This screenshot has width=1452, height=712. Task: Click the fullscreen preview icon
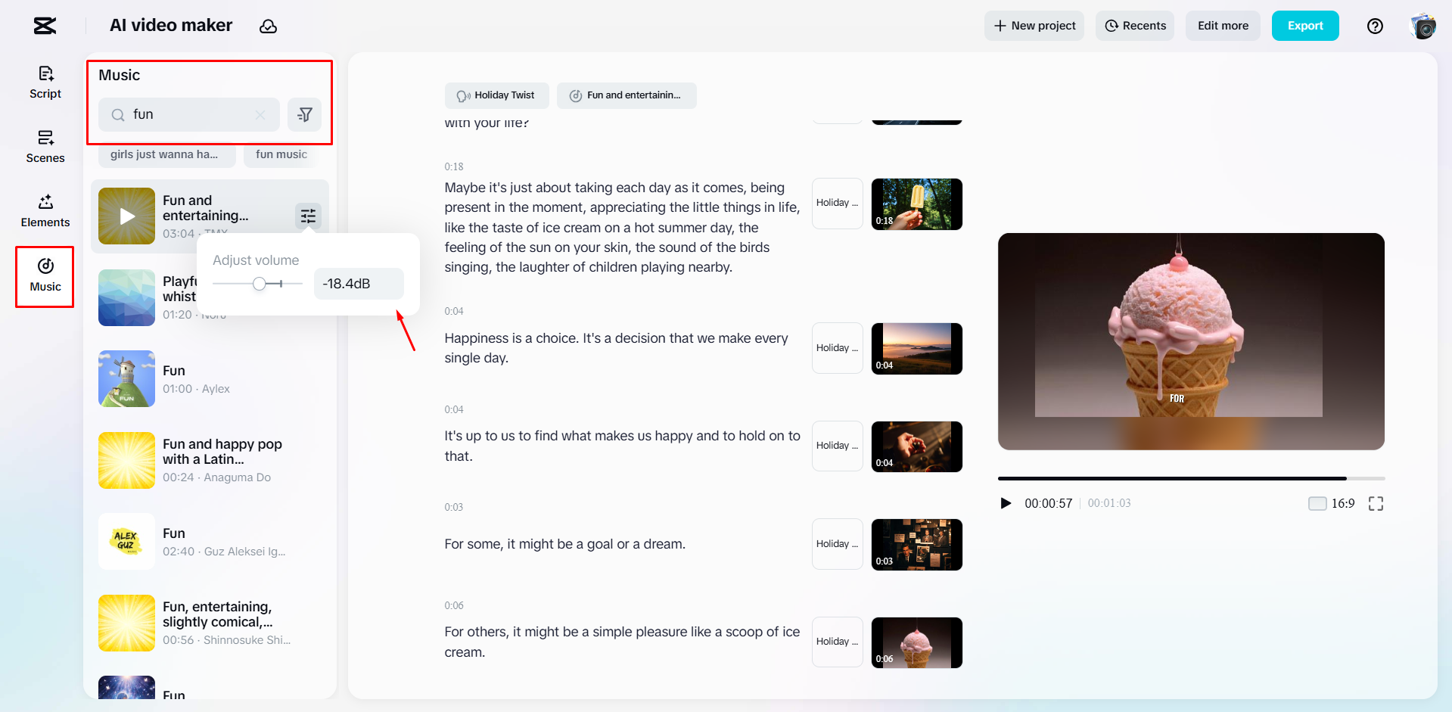tap(1376, 503)
